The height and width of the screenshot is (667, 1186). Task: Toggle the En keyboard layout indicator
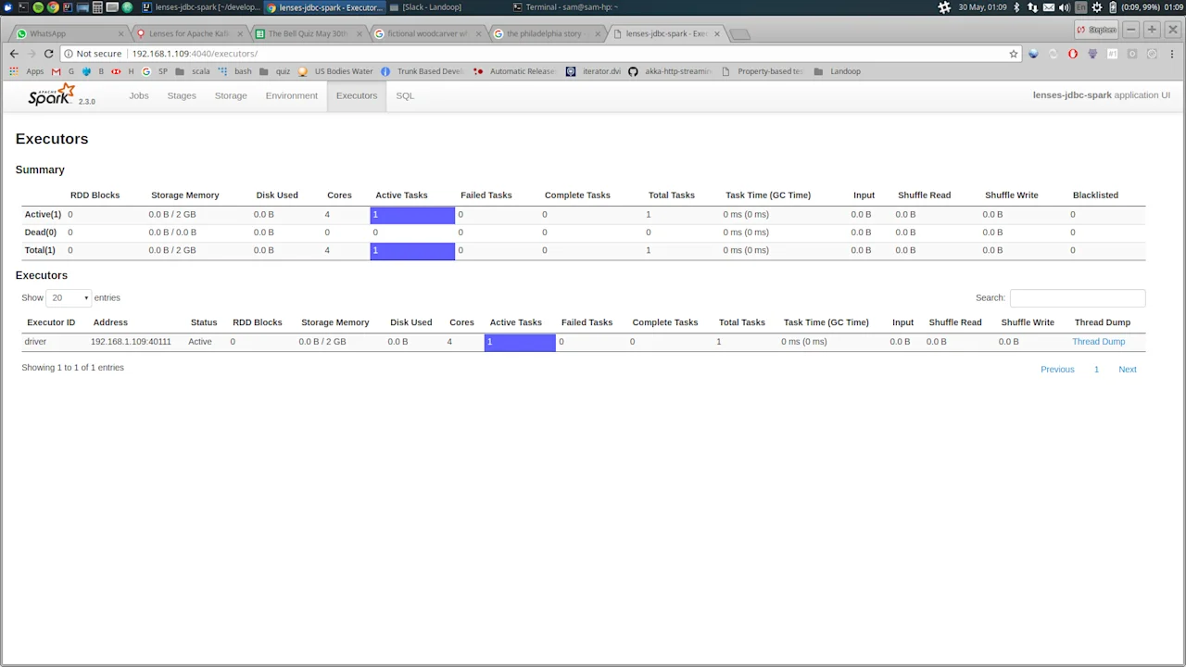[x=1080, y=7]
